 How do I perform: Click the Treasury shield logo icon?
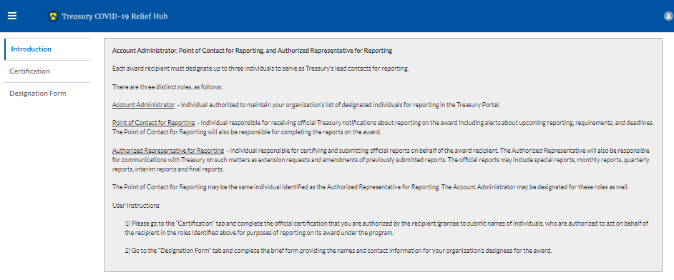[x=53, y=16]
